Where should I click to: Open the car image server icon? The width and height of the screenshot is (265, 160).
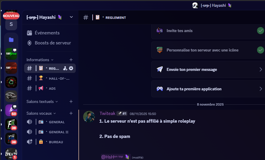(11, 96)
